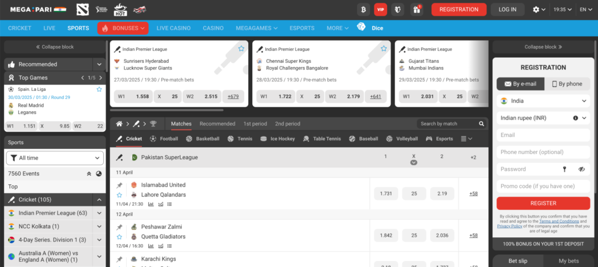This screenshot has height=267, width=598.
Task: Open the Bitcoin payments icon
Action: 364,9
